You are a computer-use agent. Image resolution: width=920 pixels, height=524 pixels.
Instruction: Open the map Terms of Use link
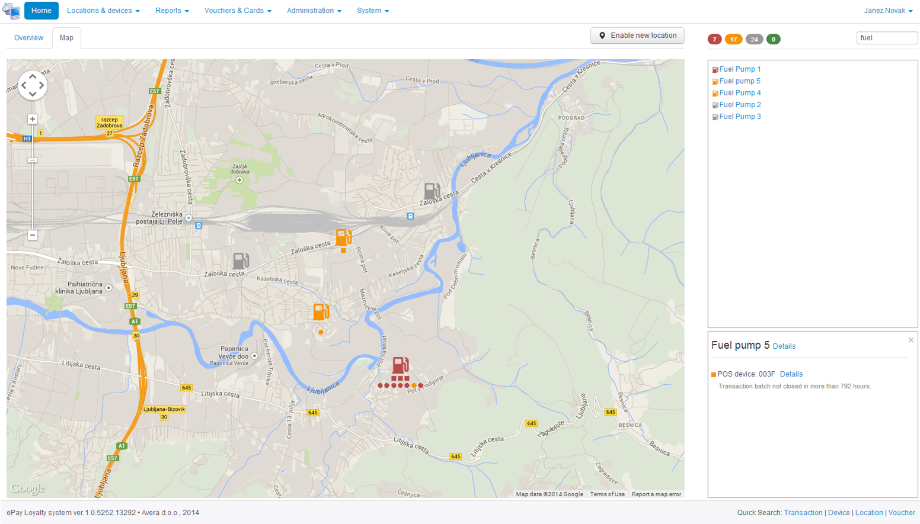[607, 494]
